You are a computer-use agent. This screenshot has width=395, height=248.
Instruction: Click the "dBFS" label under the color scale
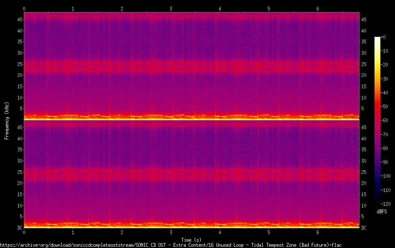click(382, 212)
